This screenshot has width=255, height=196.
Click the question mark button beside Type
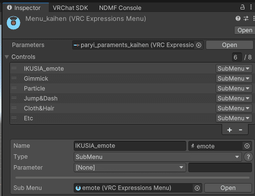click(x=248, y=157)
